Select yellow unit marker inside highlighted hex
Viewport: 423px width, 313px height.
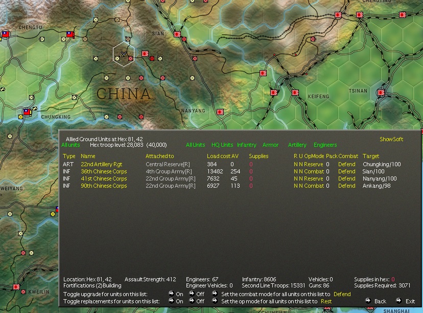pos(117,58)
